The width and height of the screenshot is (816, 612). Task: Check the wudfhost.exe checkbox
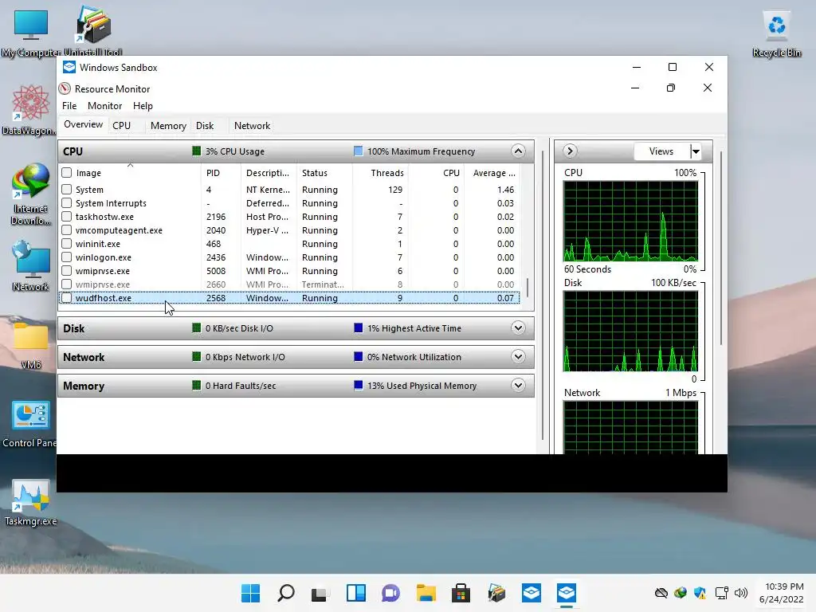click(67, 298)
